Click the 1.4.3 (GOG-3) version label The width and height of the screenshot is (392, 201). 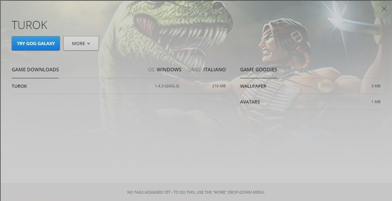click(x=167, y=86)
